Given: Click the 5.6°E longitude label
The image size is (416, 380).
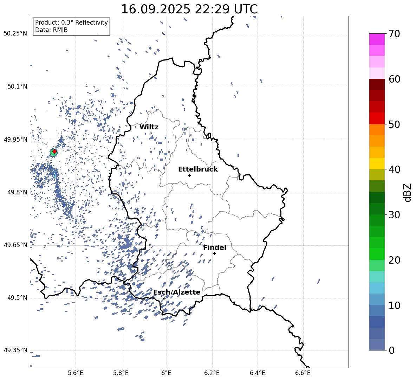Looking at the screenshot, I should pos(76,373).
